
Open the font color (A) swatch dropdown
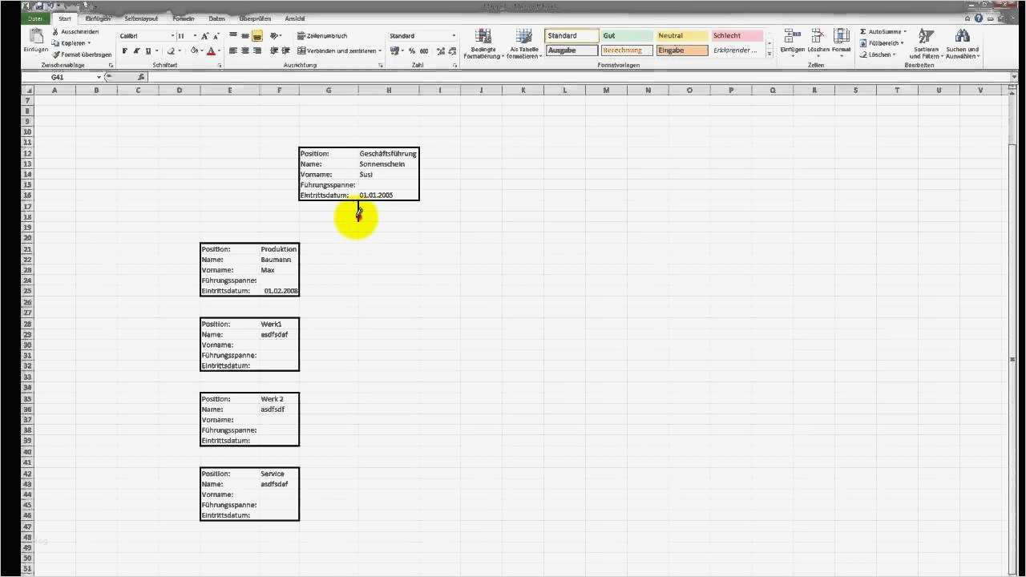click(220, 51)
